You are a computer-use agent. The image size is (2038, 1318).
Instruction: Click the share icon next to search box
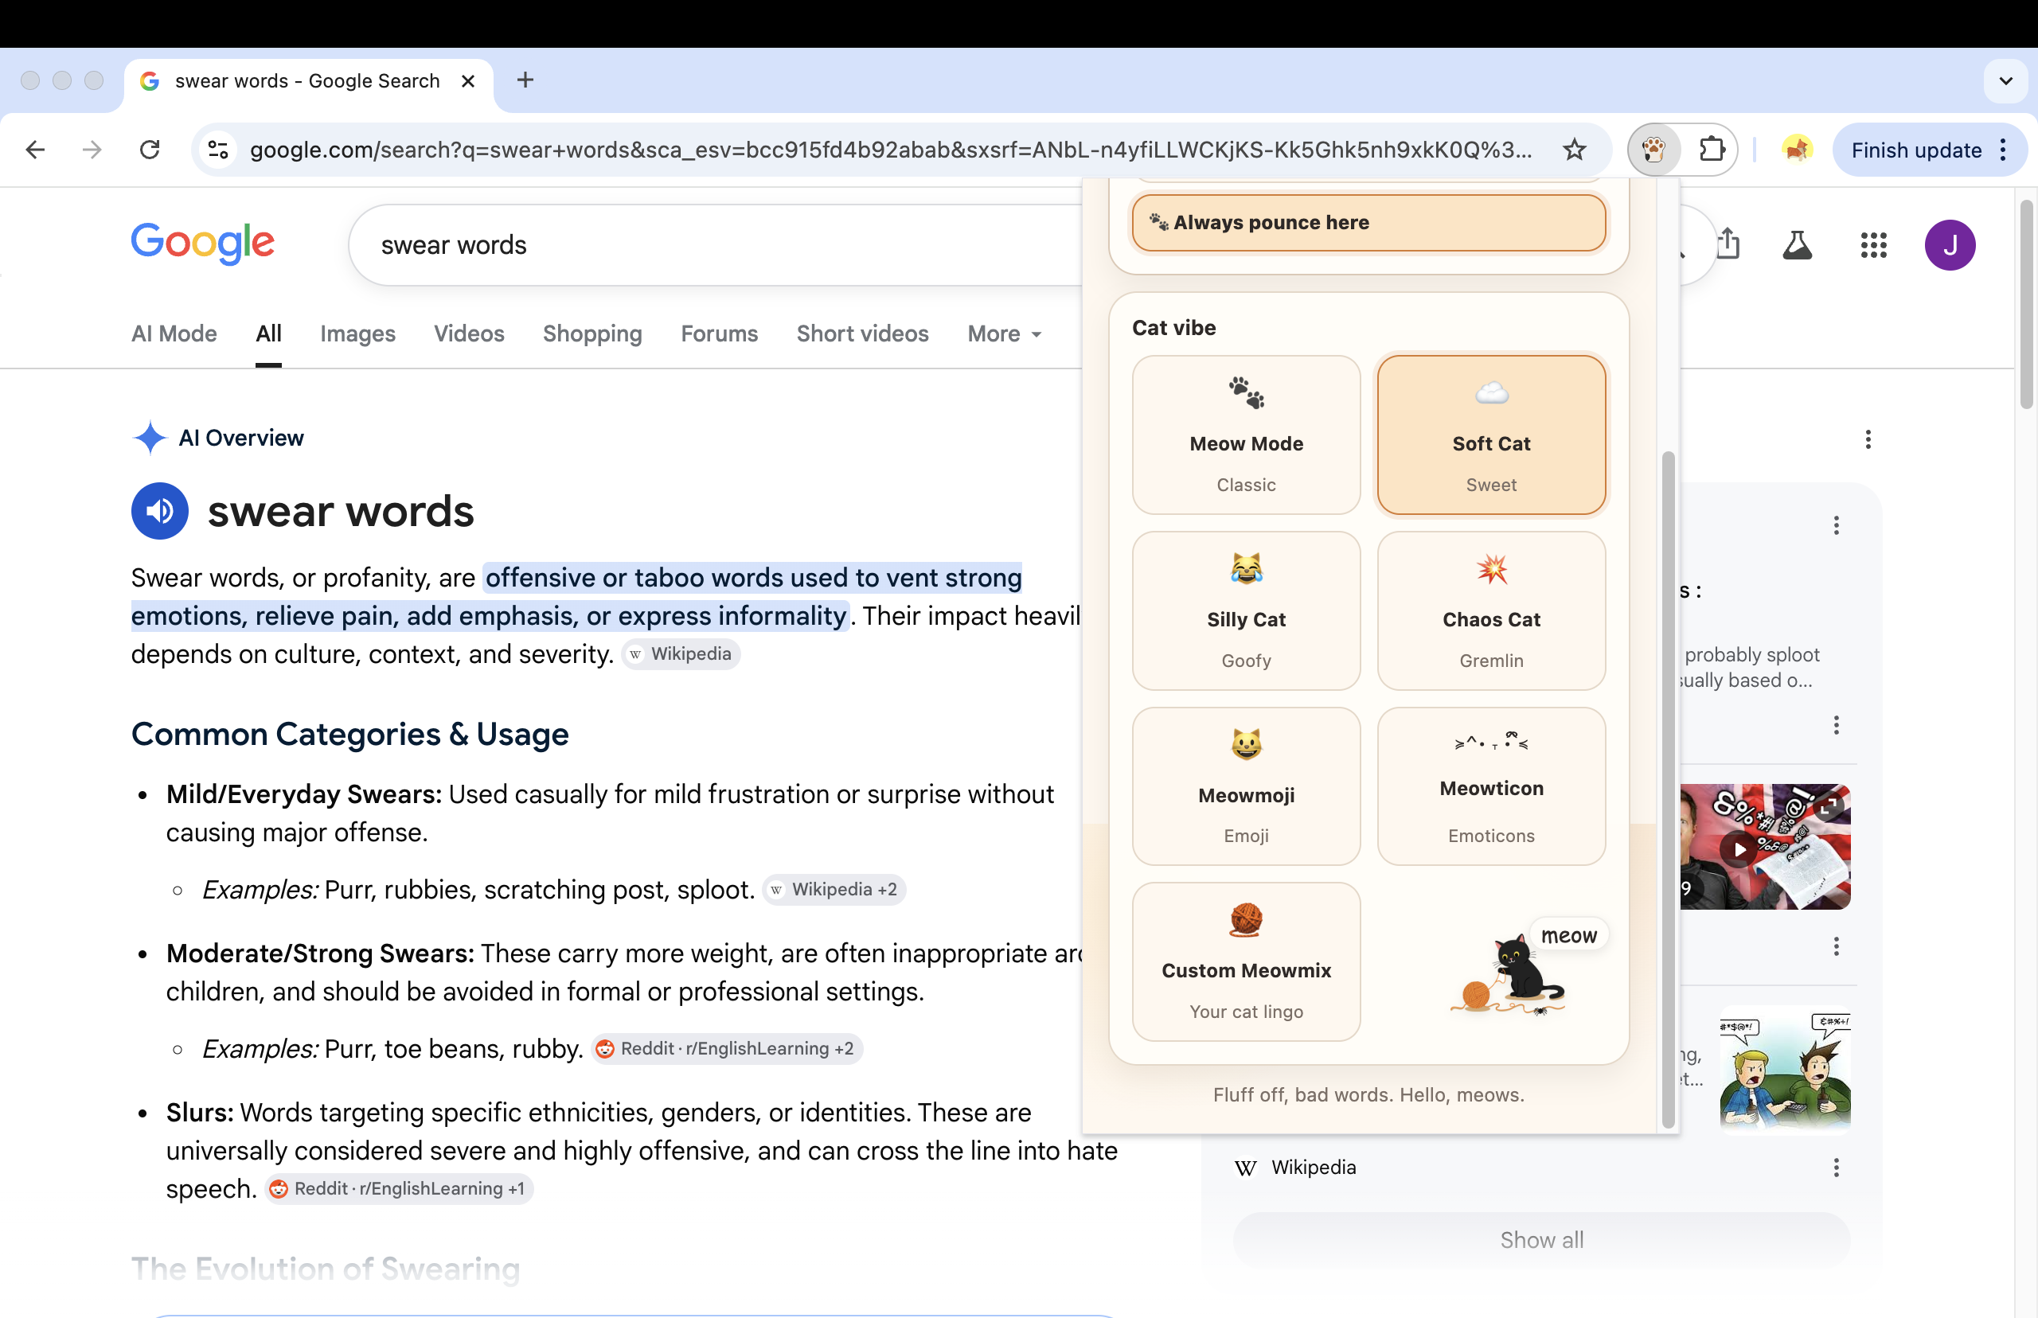coord(1728,244)
